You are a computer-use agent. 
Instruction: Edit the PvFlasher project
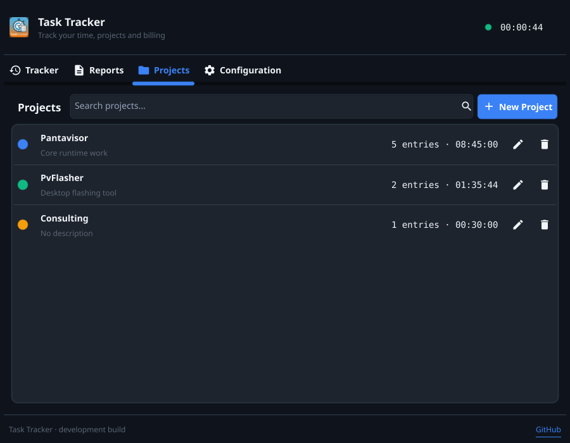click(x=518, y=185)
